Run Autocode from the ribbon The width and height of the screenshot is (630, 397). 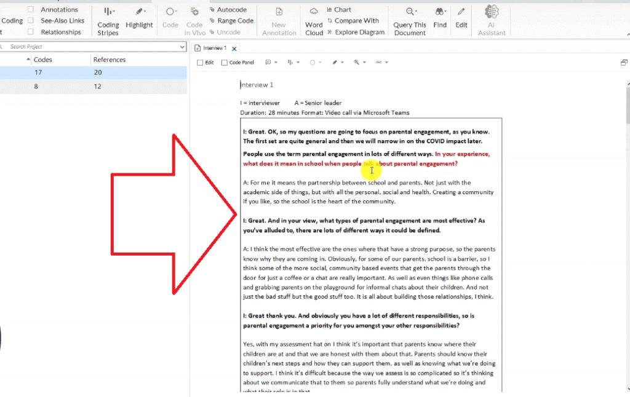(228, 10)
